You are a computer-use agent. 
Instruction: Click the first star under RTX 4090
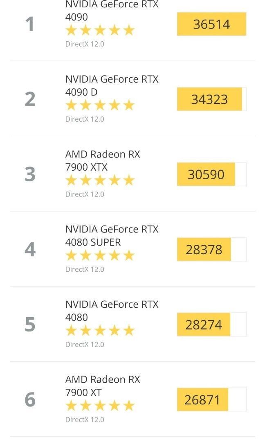tap(71, 29)
